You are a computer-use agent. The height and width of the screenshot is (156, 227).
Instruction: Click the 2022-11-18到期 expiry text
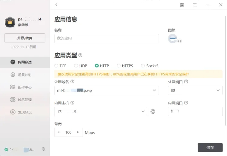pyautogui.click(x=23, y=47)
